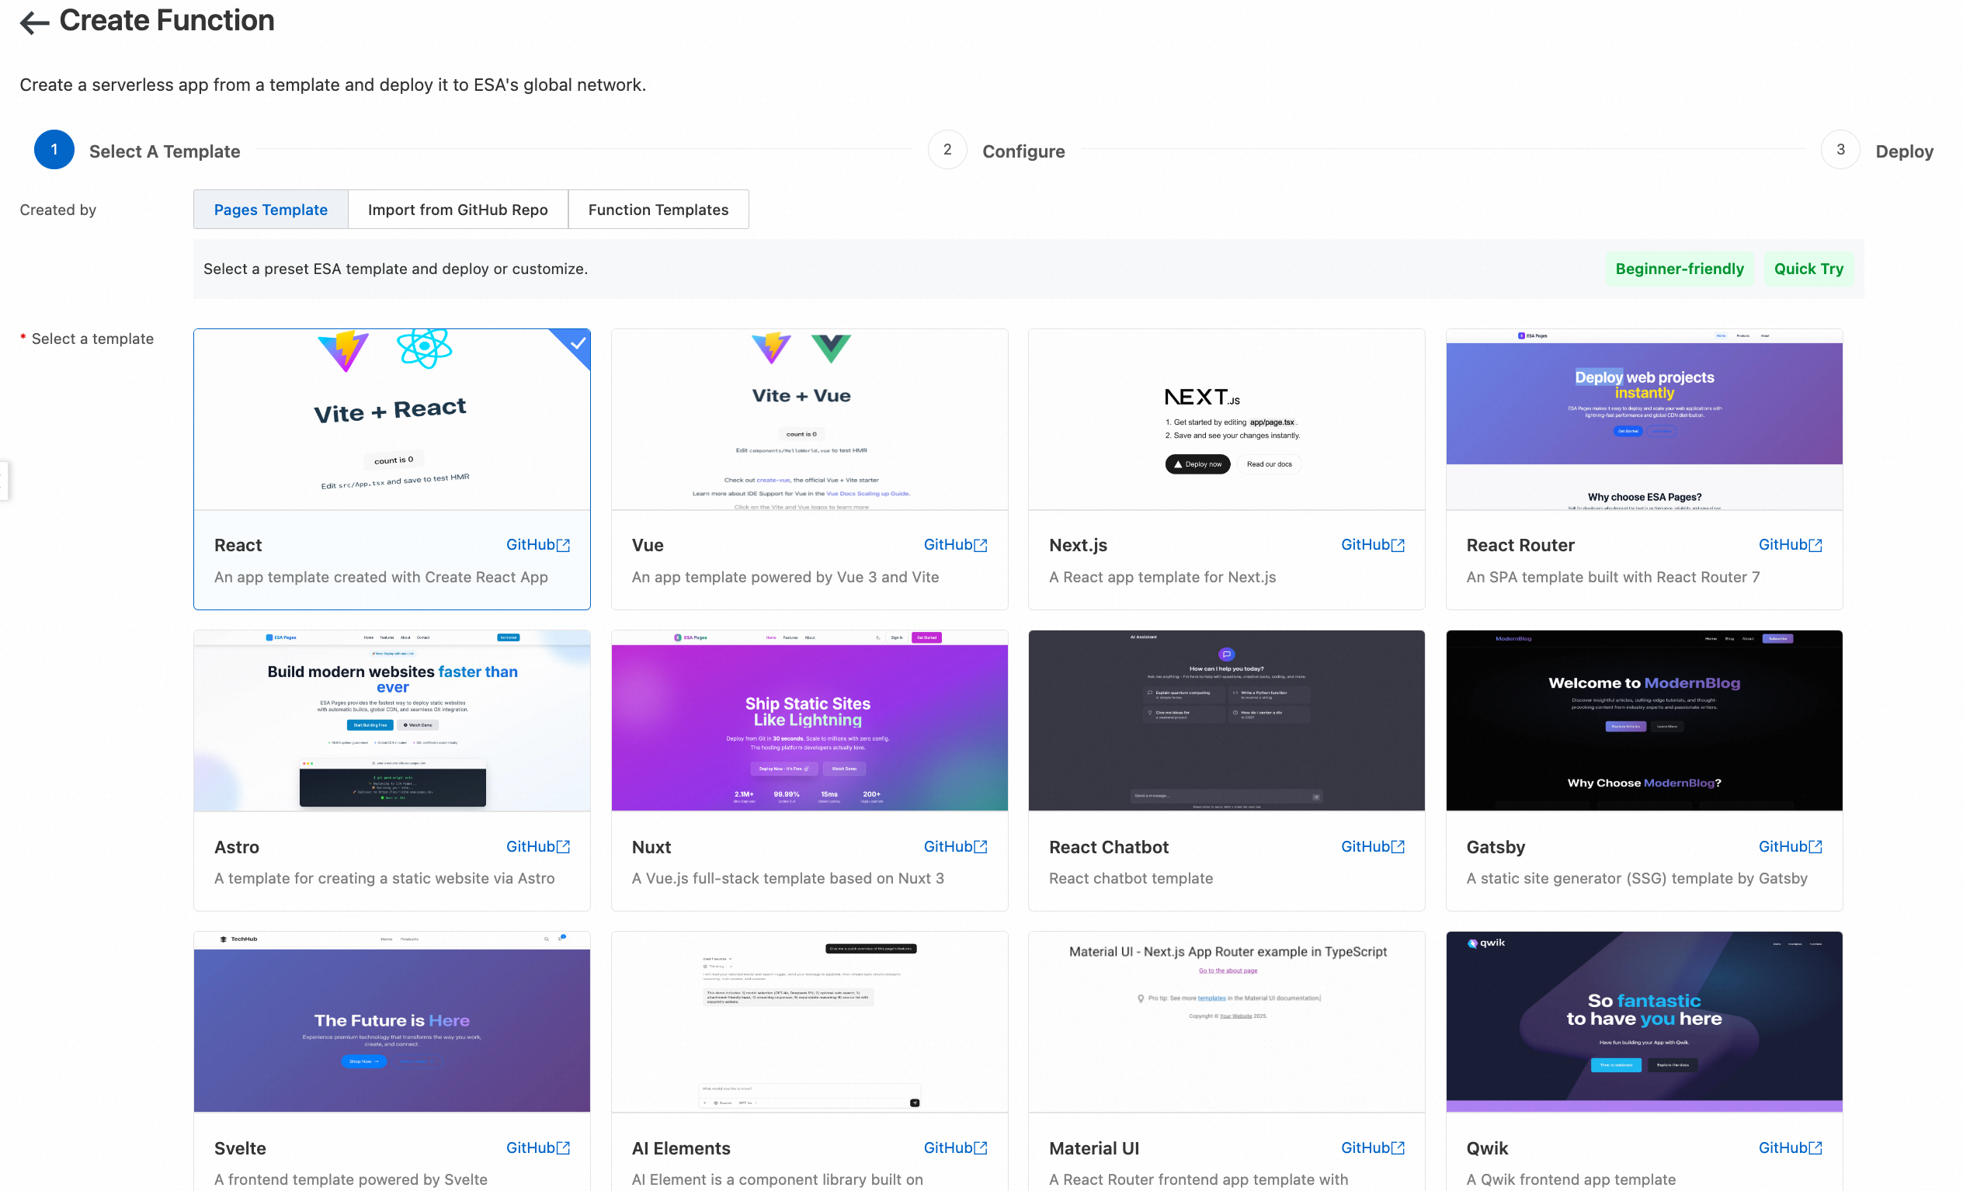1963x1191 pixels.
Task: Click 'A template for creating a static website via Astro'
Action: tap(385, 878)
